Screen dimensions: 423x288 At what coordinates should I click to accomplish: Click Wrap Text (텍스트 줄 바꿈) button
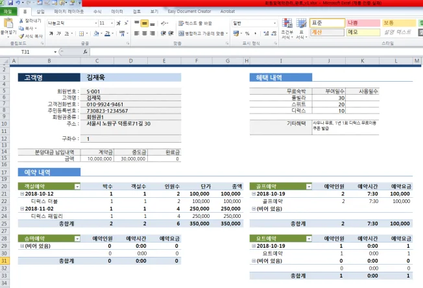(x=195, y=23)
